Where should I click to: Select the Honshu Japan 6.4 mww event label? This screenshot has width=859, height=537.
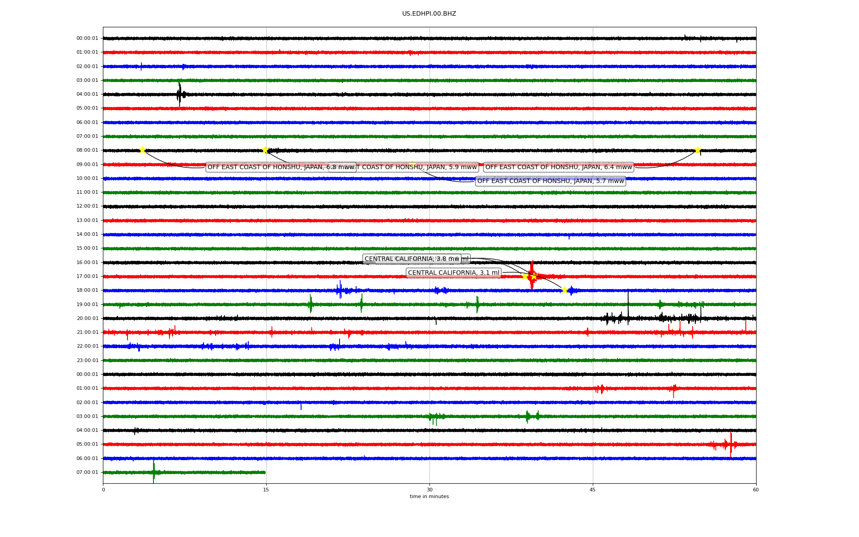click(558, 167)
